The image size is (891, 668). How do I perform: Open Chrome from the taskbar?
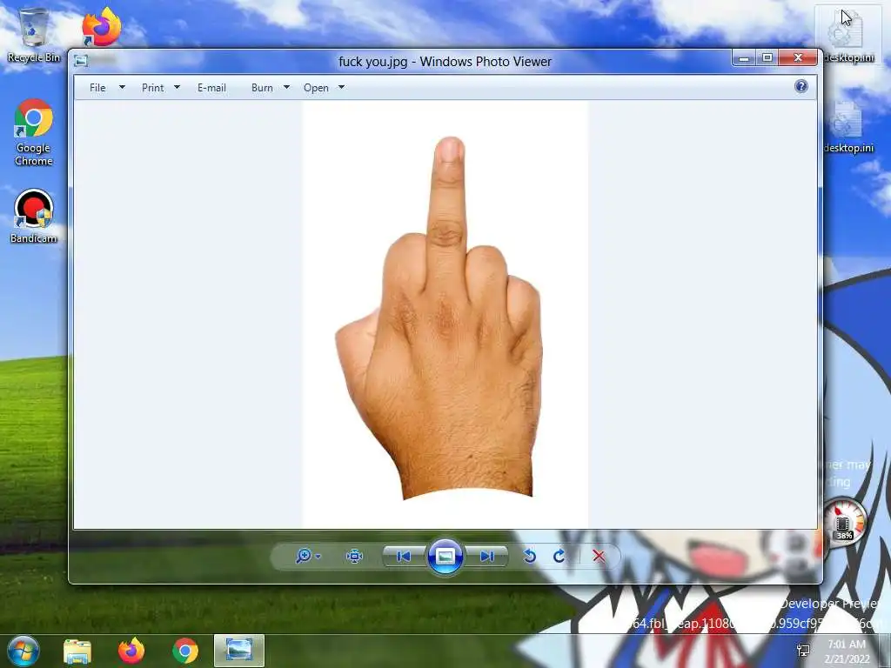(185, 651)
